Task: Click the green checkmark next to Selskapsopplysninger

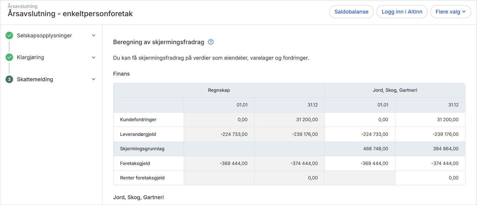Action: (x=9, y=36)
